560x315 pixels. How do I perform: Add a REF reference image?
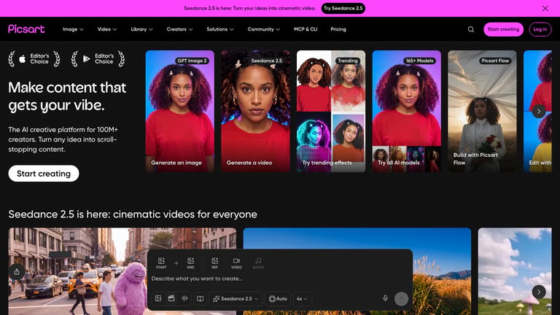(x=214, y=262)
